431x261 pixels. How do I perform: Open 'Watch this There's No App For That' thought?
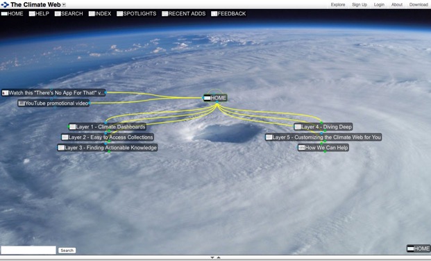(x=53, y=93)
